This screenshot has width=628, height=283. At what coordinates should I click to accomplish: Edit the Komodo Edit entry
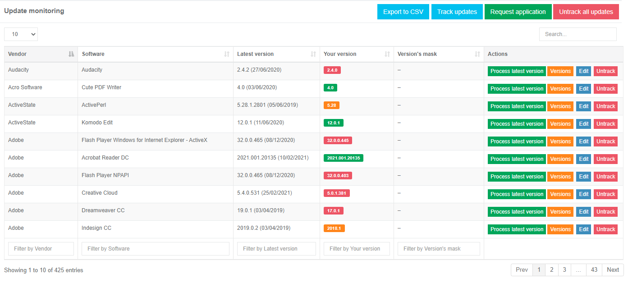[583, 124]
